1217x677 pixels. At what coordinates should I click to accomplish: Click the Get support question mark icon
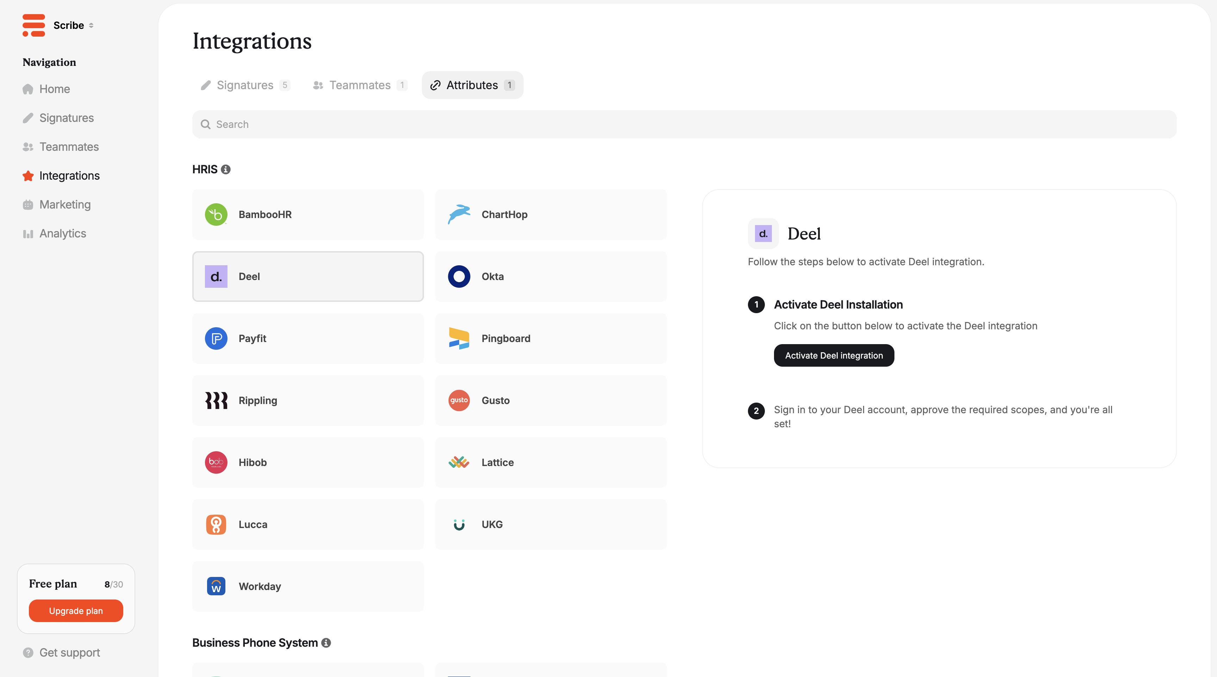pyautogui.click(x=28, y=652)
